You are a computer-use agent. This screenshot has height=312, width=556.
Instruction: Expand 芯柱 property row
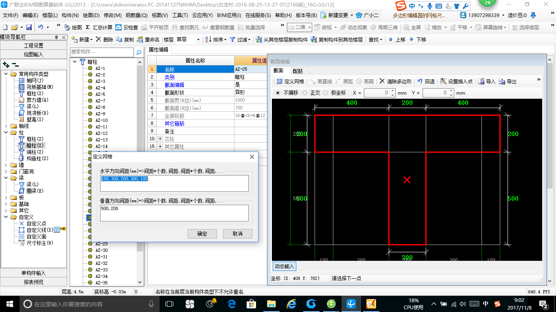click(160, 139)
